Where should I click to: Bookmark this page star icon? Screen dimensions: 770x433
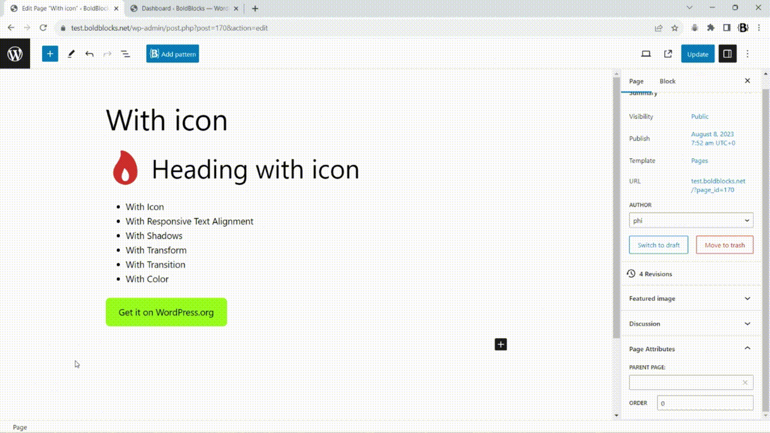(x=674, y=28)
